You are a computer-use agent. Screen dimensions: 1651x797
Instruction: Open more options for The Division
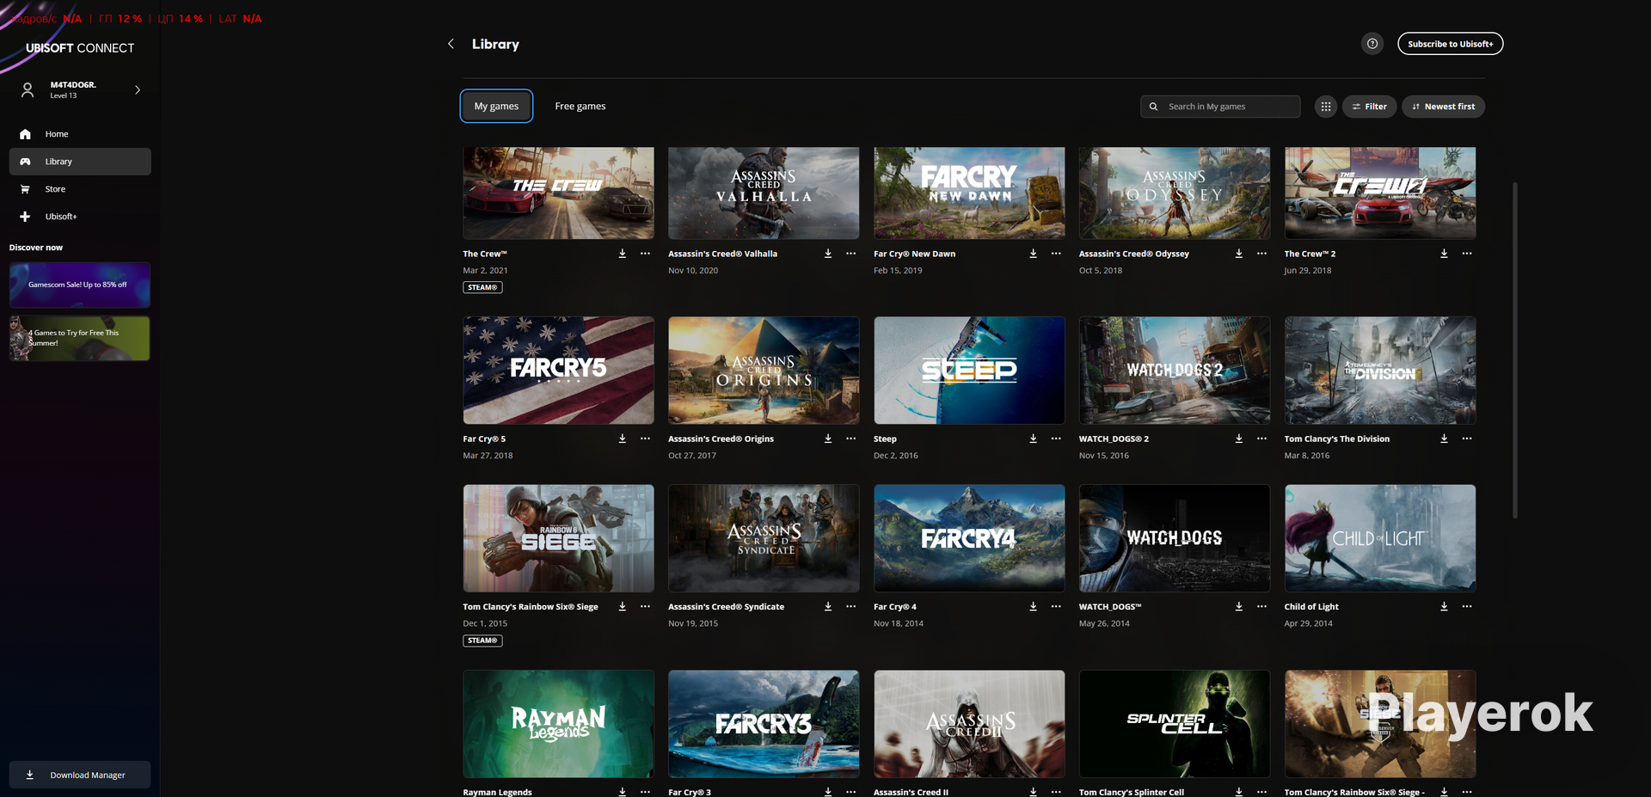1467,438
